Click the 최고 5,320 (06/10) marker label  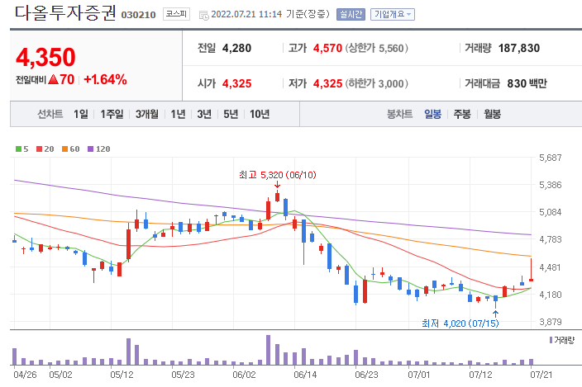277,175
